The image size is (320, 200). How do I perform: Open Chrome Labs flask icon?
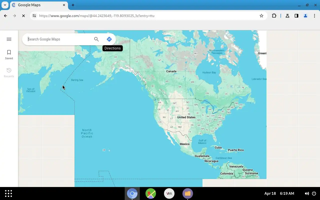pyautogui.click(x=287, y=16)
